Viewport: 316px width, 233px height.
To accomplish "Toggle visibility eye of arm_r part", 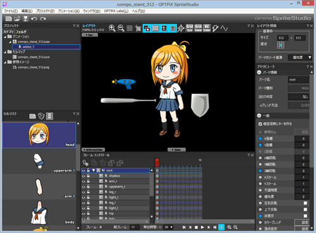I will coord(83,181).
